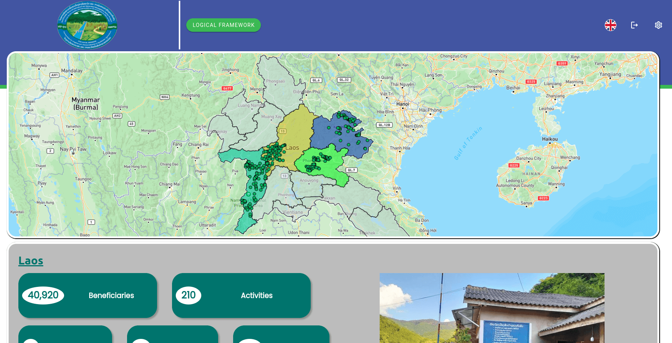View the village building photo
Image resolution: width=672 pixels, height=343 pixels.
click(492, 308)
